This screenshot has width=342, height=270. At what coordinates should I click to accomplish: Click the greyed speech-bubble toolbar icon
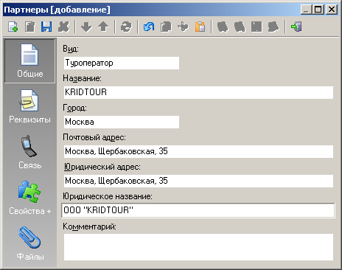pyautogui.click(x=273, y=27)
